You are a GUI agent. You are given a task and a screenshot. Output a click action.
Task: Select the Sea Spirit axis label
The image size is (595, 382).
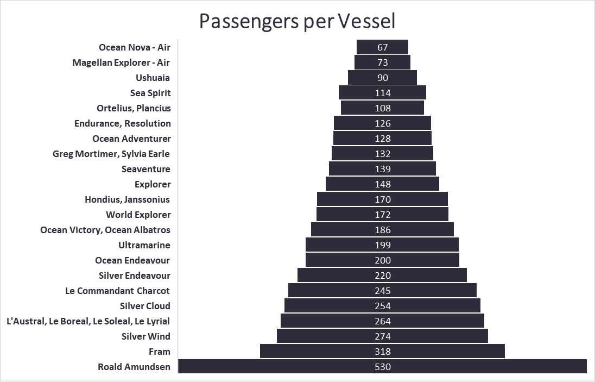click(x=150, y=93)
